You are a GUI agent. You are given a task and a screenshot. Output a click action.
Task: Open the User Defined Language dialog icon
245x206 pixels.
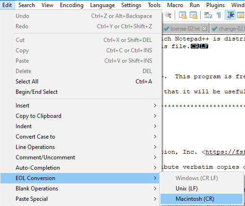[x=240, y=15]
